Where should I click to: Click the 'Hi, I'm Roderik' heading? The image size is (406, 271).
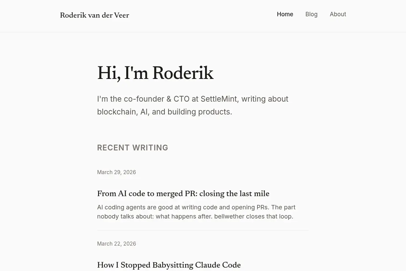(155, 74)
